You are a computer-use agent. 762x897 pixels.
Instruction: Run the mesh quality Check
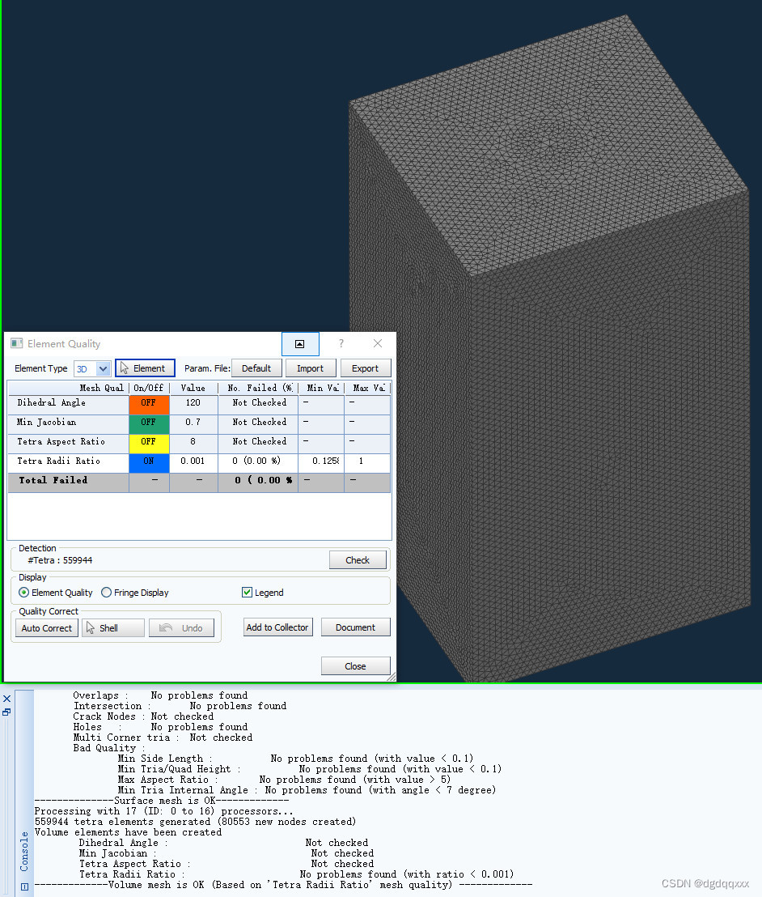[358, 559]
